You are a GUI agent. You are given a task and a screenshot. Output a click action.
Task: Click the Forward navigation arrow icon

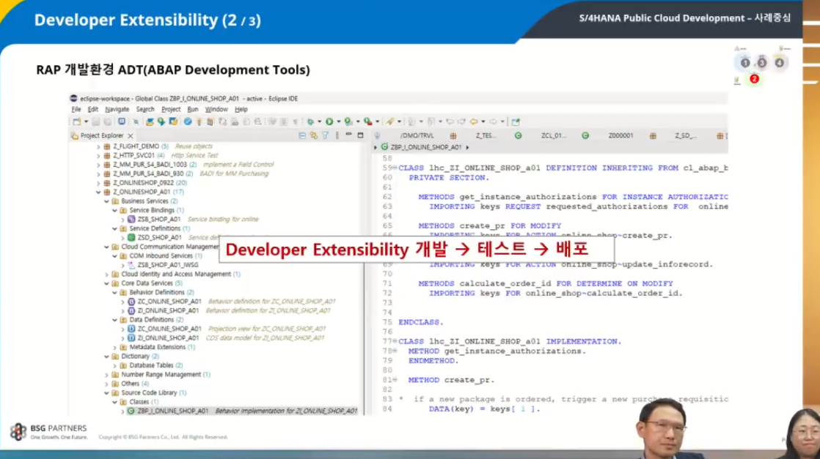[493, 122]
